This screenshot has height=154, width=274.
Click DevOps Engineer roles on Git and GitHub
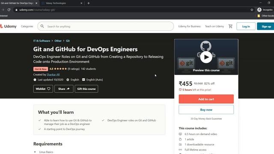tap(131, 120)
